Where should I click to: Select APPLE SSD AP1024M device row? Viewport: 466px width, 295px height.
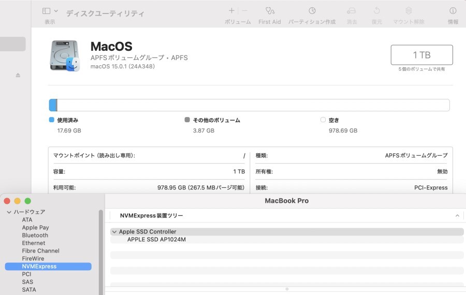(287, 240)
